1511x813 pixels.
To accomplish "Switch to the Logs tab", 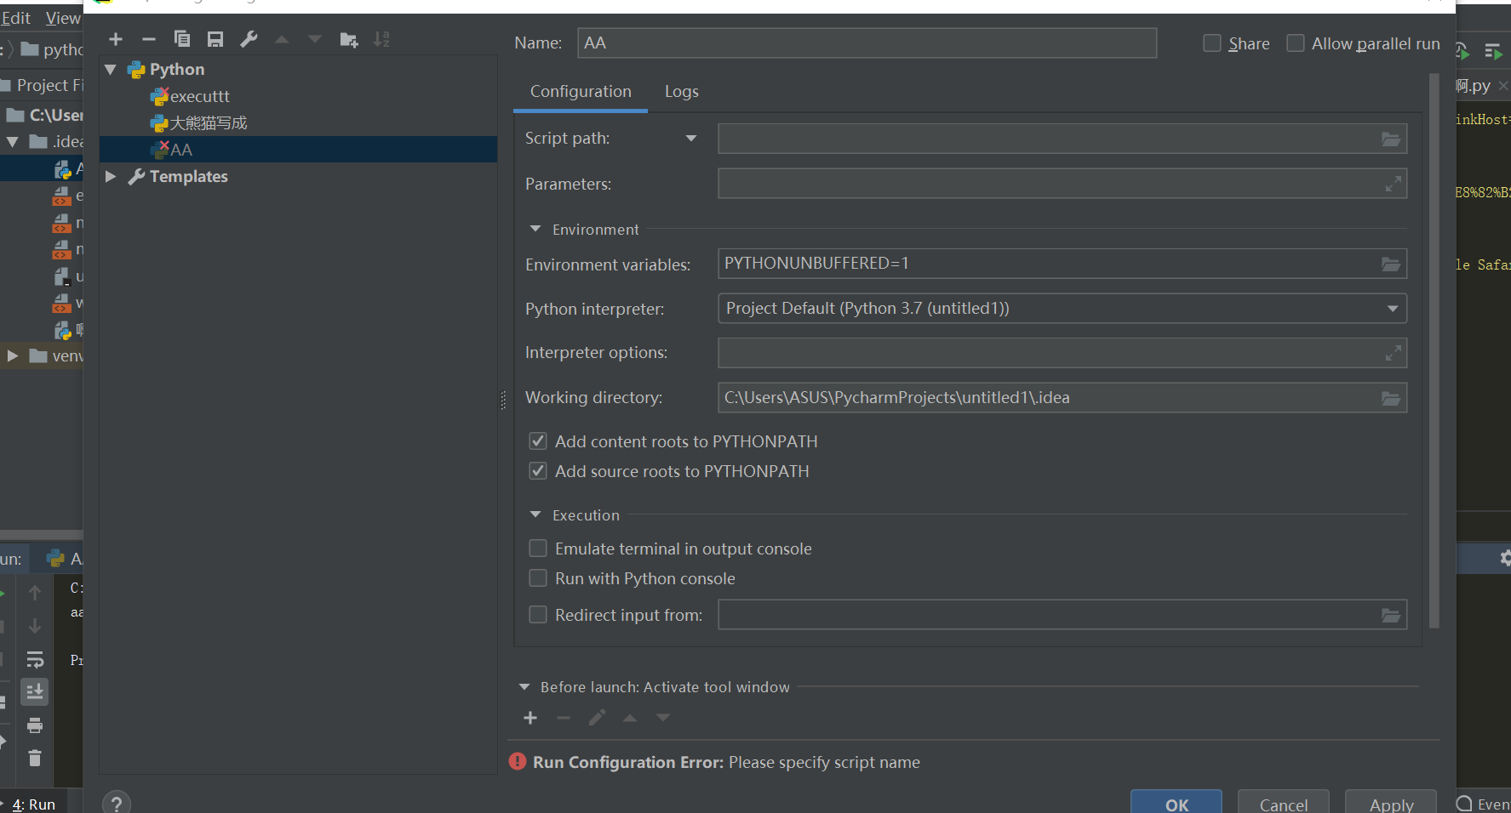I will point(681,91).
